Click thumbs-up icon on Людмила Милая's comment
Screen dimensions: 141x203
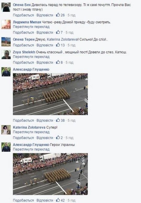[x=58, y=32]
